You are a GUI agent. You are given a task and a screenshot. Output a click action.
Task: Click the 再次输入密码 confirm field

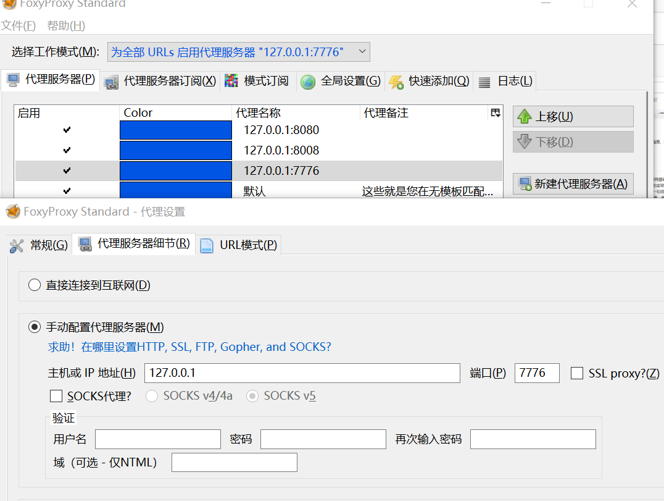pyautogui.click(x=533, y=439)
